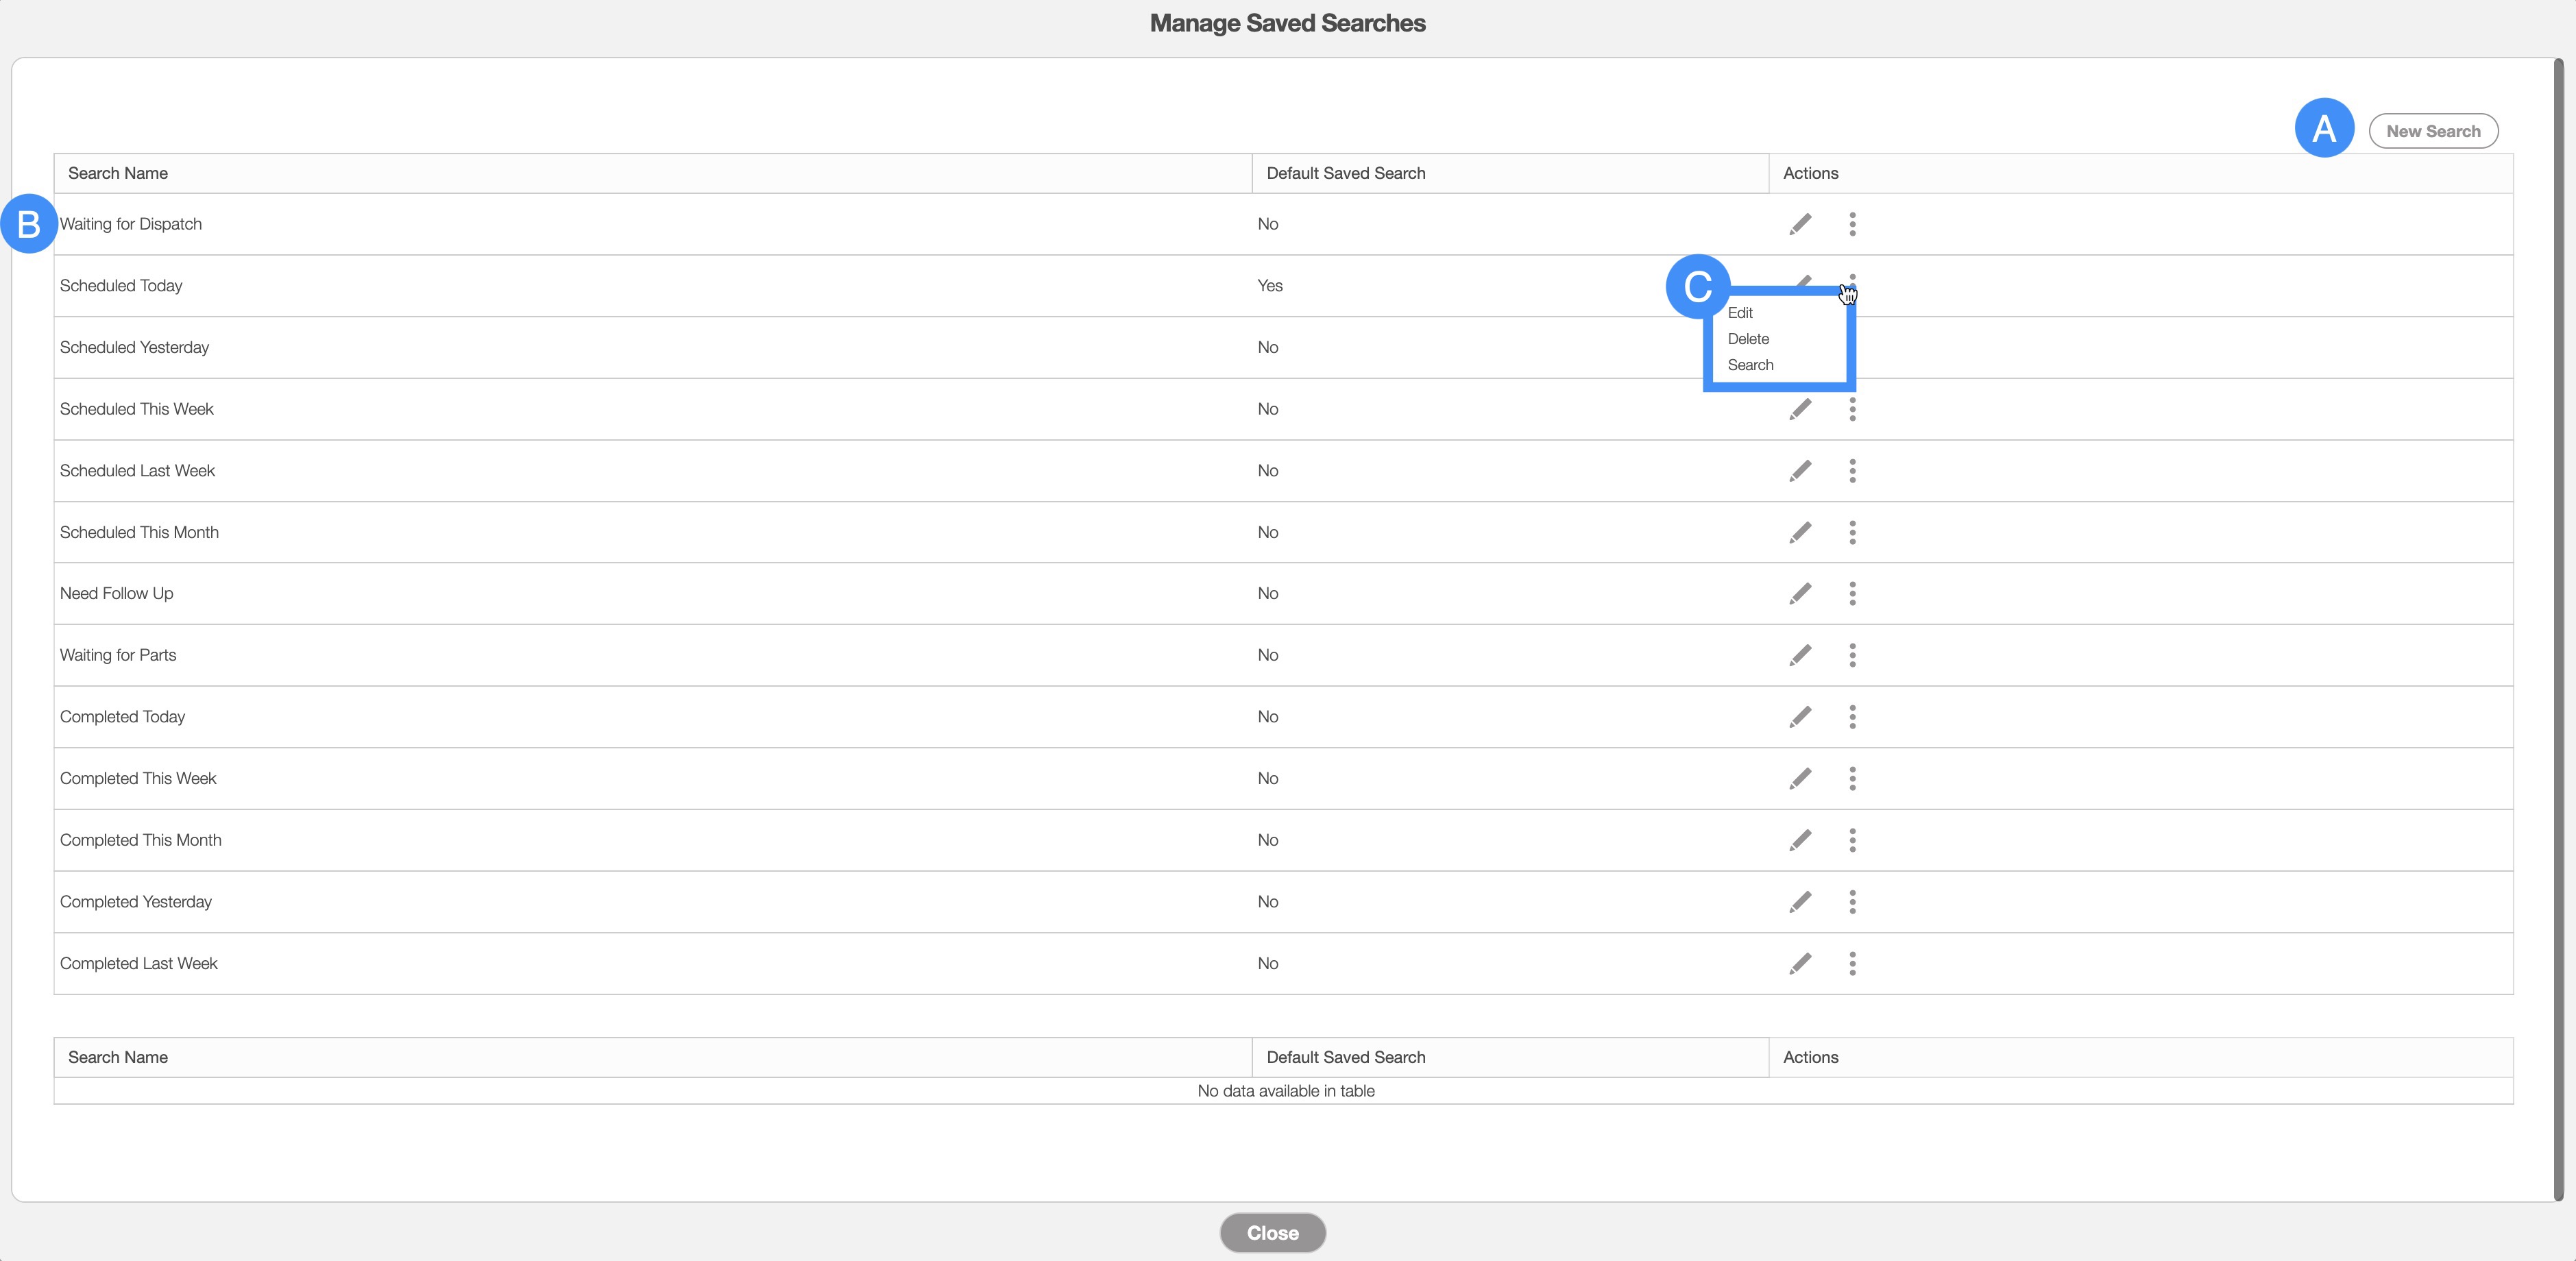Edit the Completed This Month search

1800,840
